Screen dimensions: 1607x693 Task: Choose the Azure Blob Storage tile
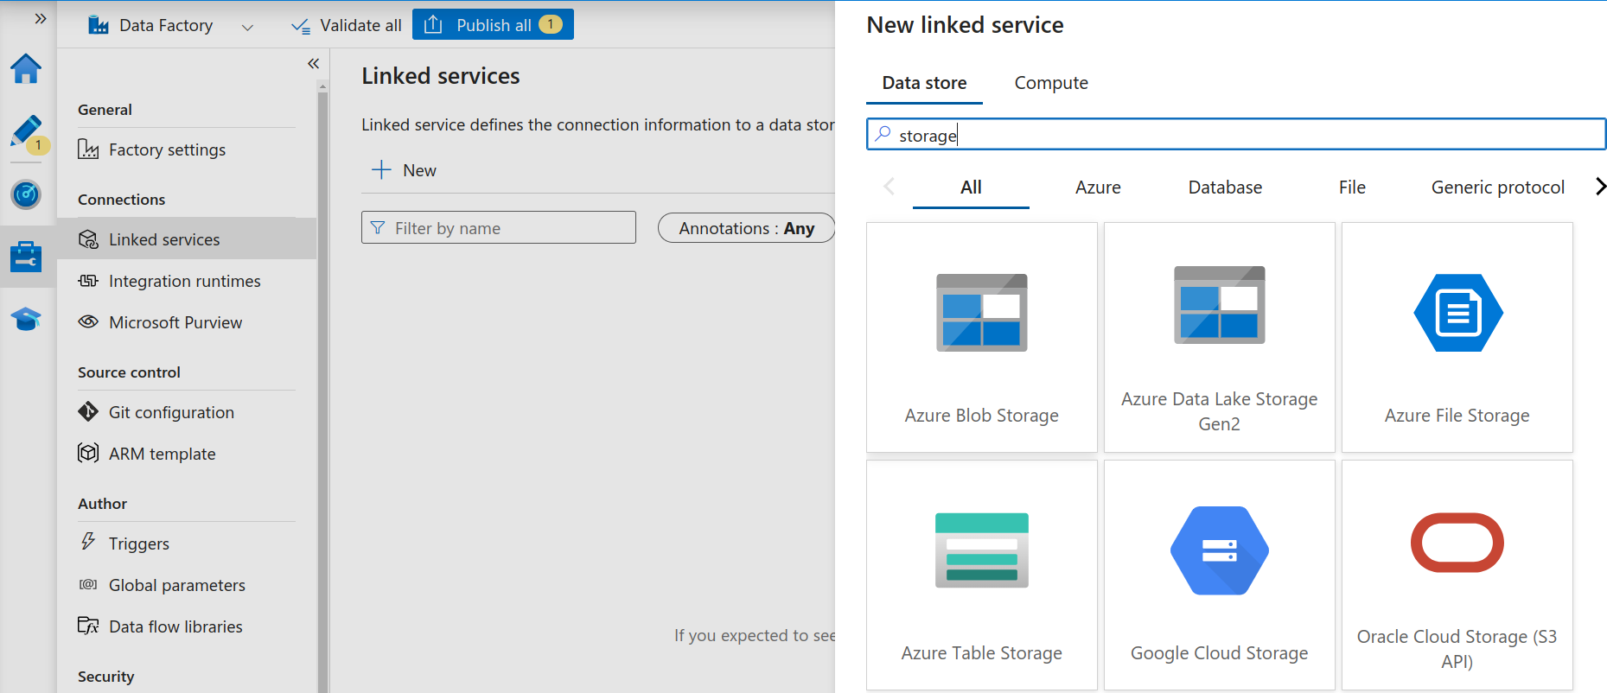pos(982,337)
